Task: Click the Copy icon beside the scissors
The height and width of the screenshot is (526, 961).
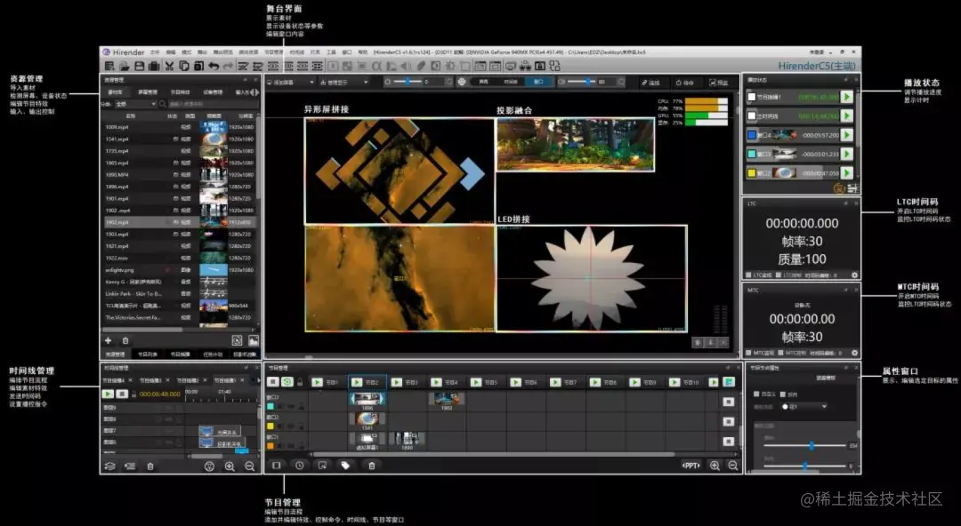Action: [184, 66]
